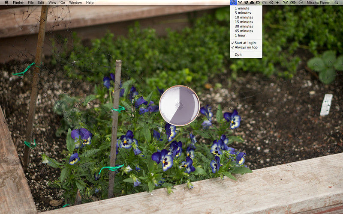
Task: Open the Go menu
Action: tap(63, 3)
